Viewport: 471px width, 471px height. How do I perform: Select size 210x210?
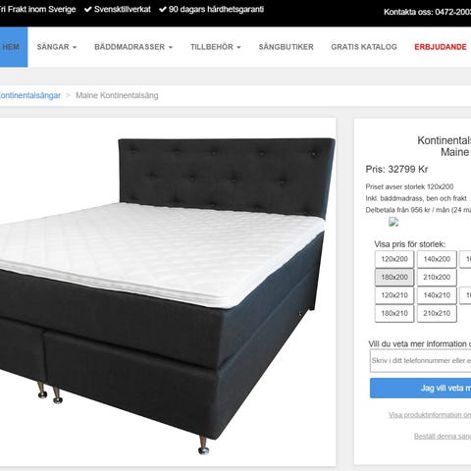[x=437, y=313]
